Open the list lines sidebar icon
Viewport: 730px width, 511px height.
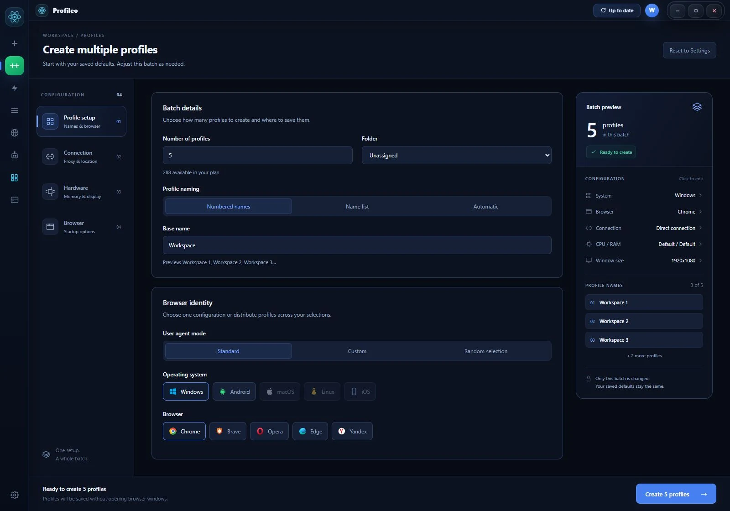click(x=15, y=110)
